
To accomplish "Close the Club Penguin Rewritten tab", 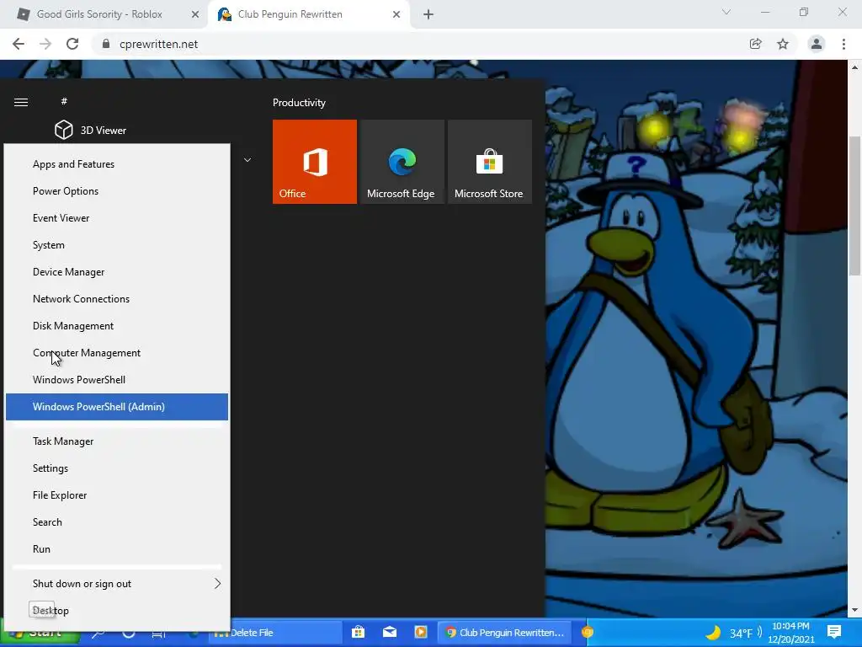I will [396, 15].
